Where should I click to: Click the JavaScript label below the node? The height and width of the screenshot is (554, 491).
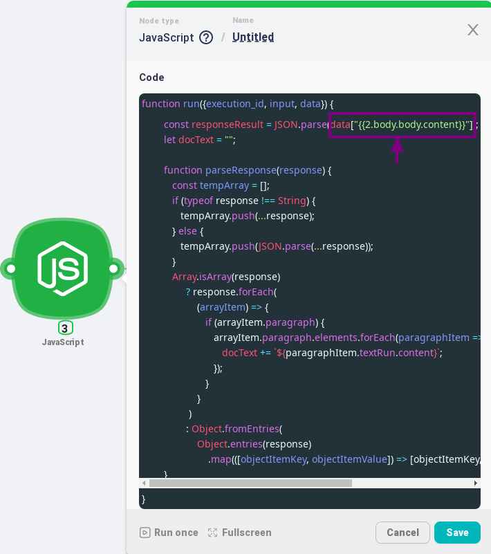pos(63,342)
